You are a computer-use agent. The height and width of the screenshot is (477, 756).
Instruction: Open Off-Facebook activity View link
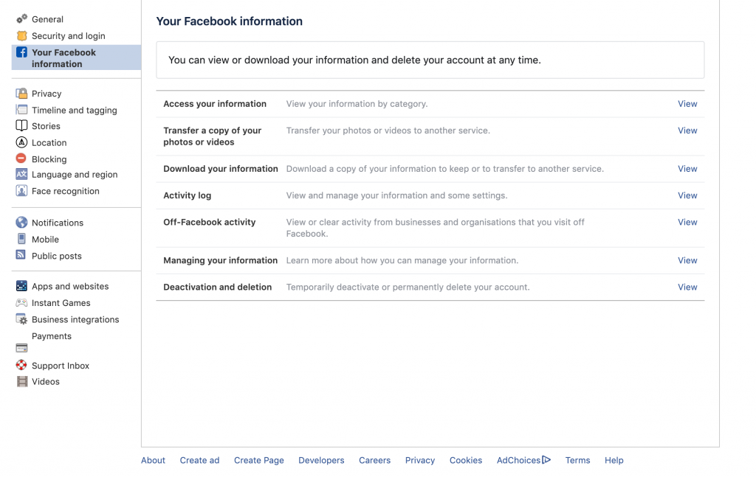(x=687, y=222)
